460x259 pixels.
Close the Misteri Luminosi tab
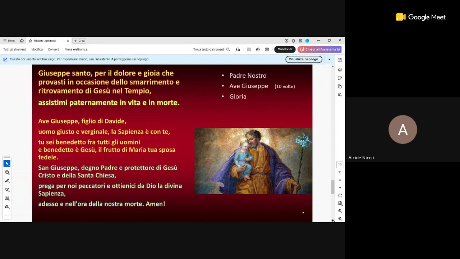tap(68, 41)
